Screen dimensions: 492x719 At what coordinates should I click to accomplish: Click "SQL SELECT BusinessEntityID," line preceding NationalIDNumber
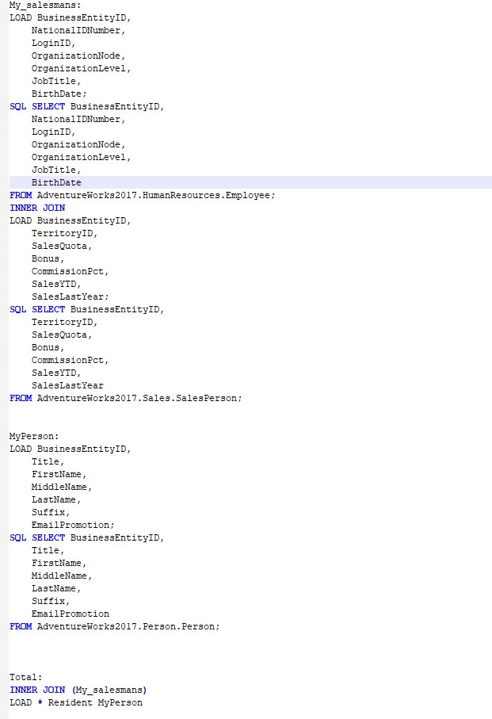pos(86,107)
